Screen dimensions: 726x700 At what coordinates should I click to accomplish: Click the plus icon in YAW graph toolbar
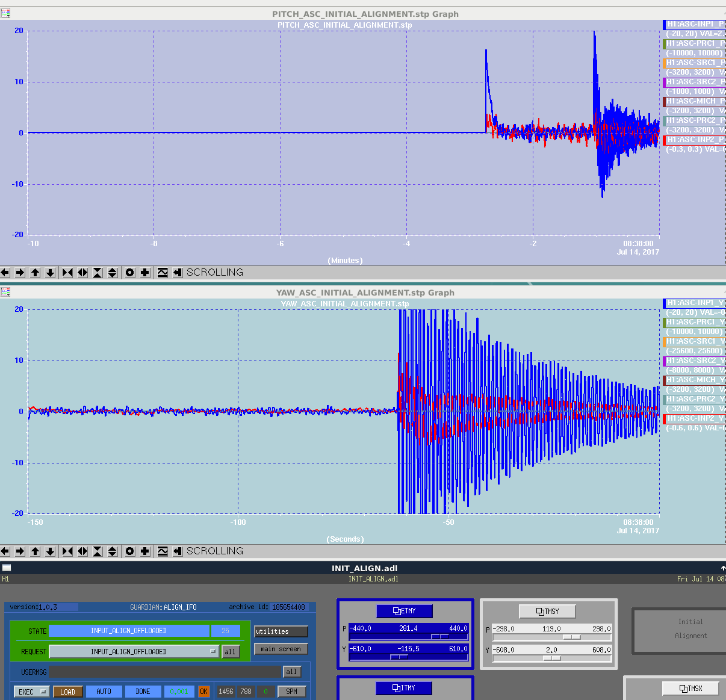tap(145, 551)
